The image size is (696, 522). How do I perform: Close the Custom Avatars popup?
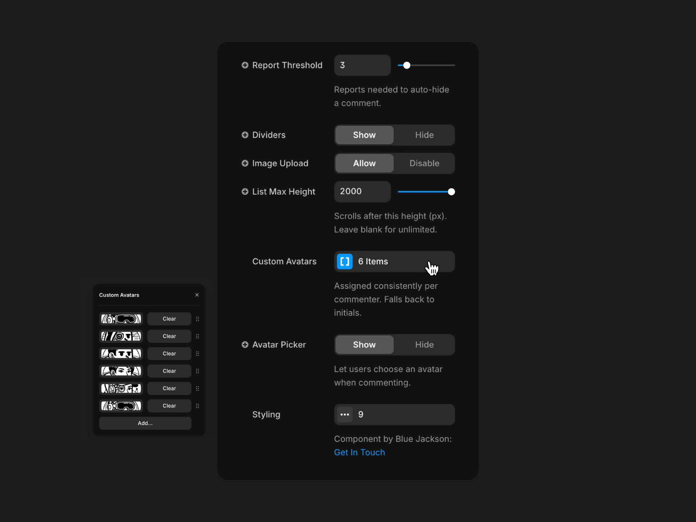(197, 295)
